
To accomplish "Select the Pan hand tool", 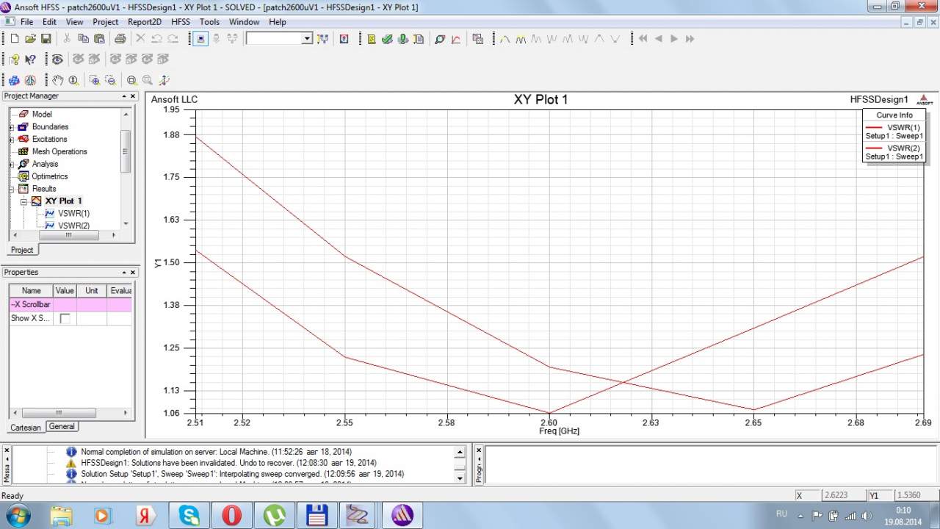I will coord(57,80).
